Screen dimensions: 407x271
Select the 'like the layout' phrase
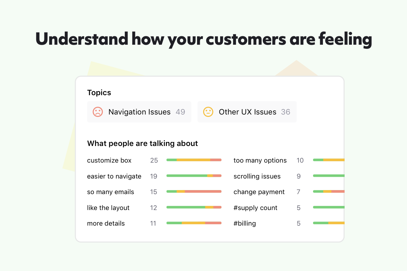(x=108, y=208)
